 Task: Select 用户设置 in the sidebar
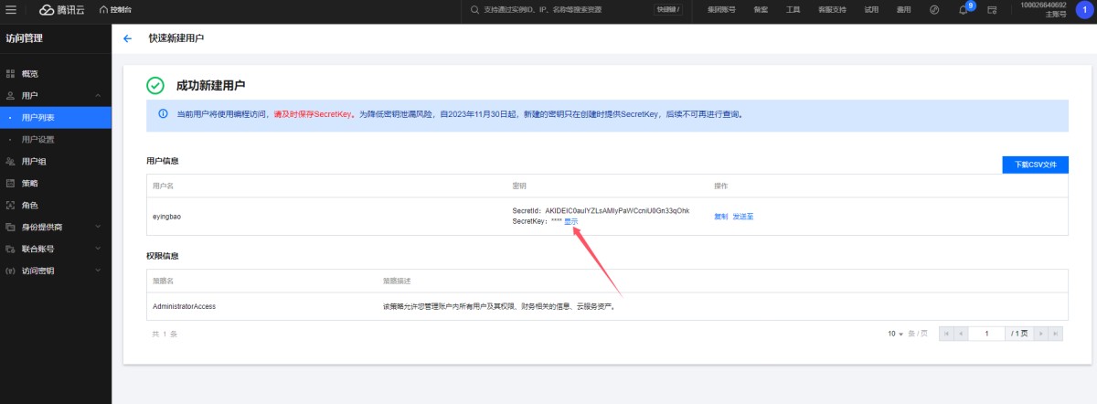coord(38,140)
